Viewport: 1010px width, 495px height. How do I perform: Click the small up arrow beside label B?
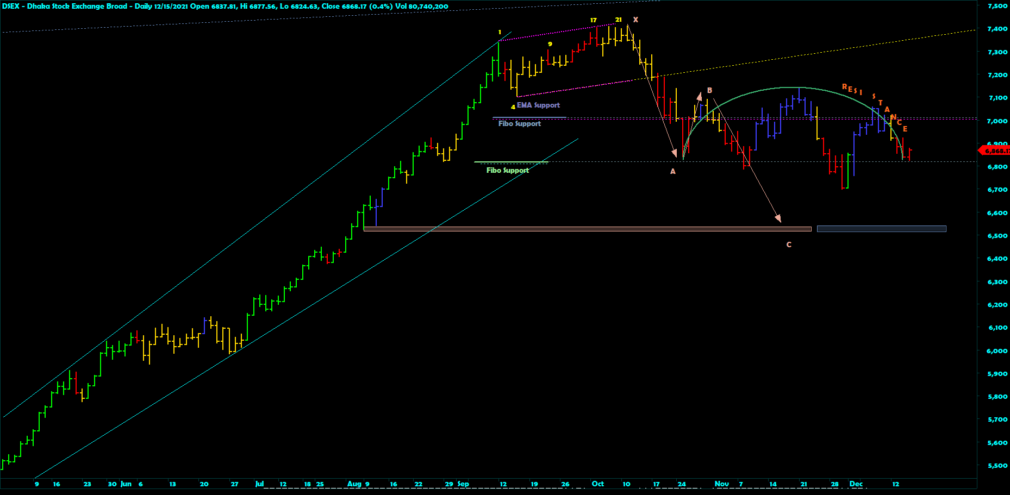[x=699, y=97]
